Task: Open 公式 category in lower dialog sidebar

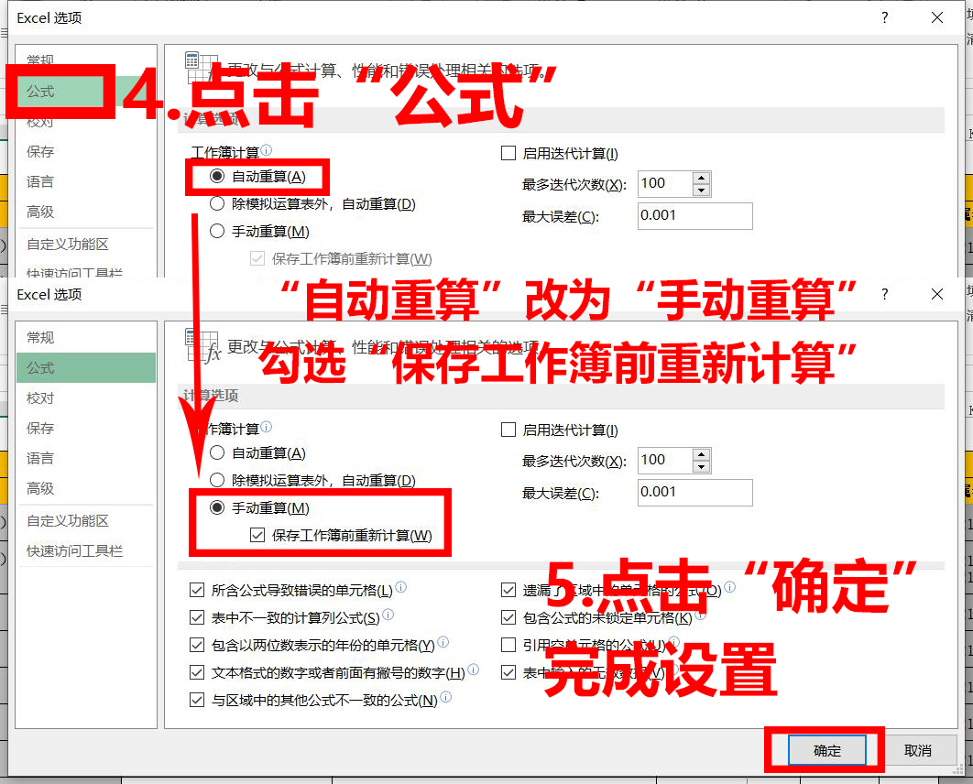Action: click(85, 368)
